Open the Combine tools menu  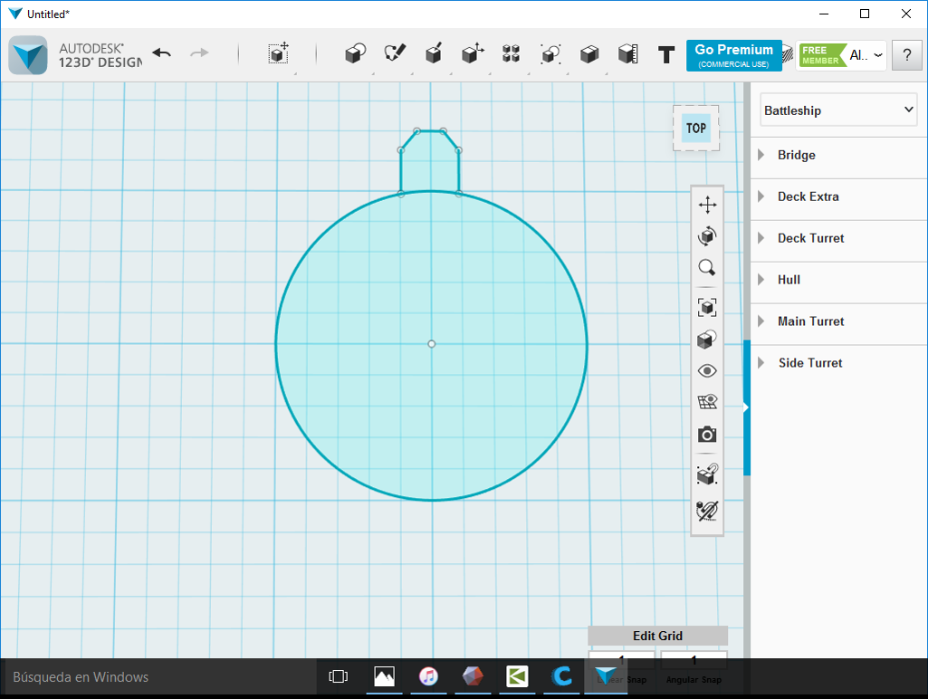pyautogui.click(x=588, y=53)
